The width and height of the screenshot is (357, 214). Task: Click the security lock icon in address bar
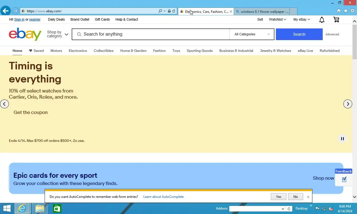(169, 11)
